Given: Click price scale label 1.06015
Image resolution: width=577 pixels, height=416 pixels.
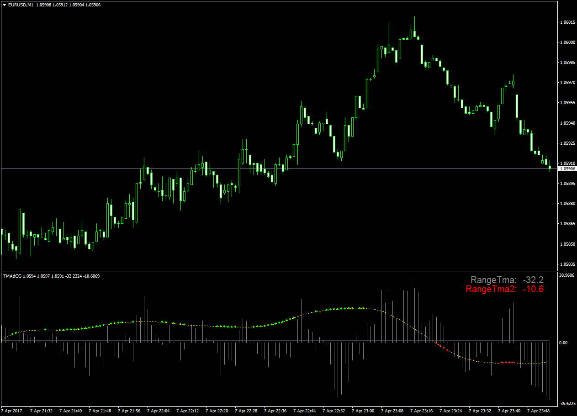Looking at the screenshot, I should point(567,22).
